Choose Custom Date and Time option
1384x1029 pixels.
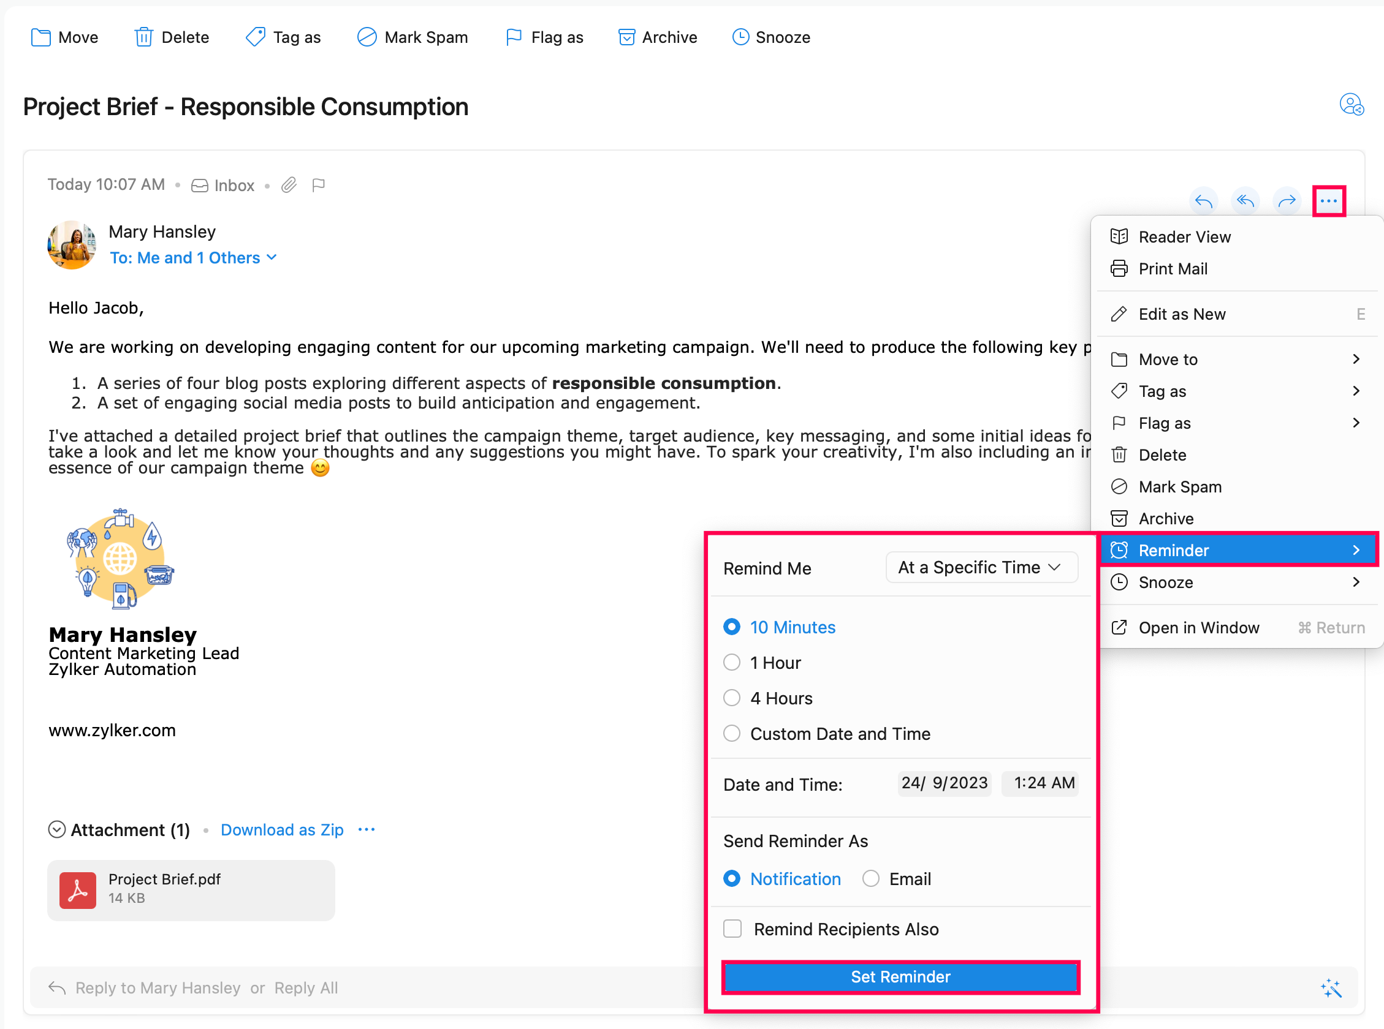[x=732, y=733]
